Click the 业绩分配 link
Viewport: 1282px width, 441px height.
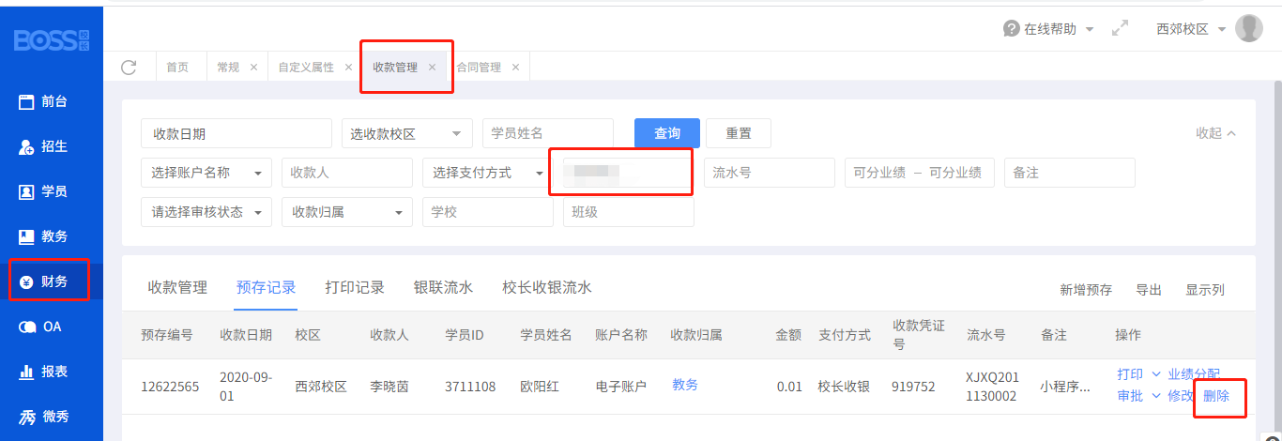coord(1194,374)
